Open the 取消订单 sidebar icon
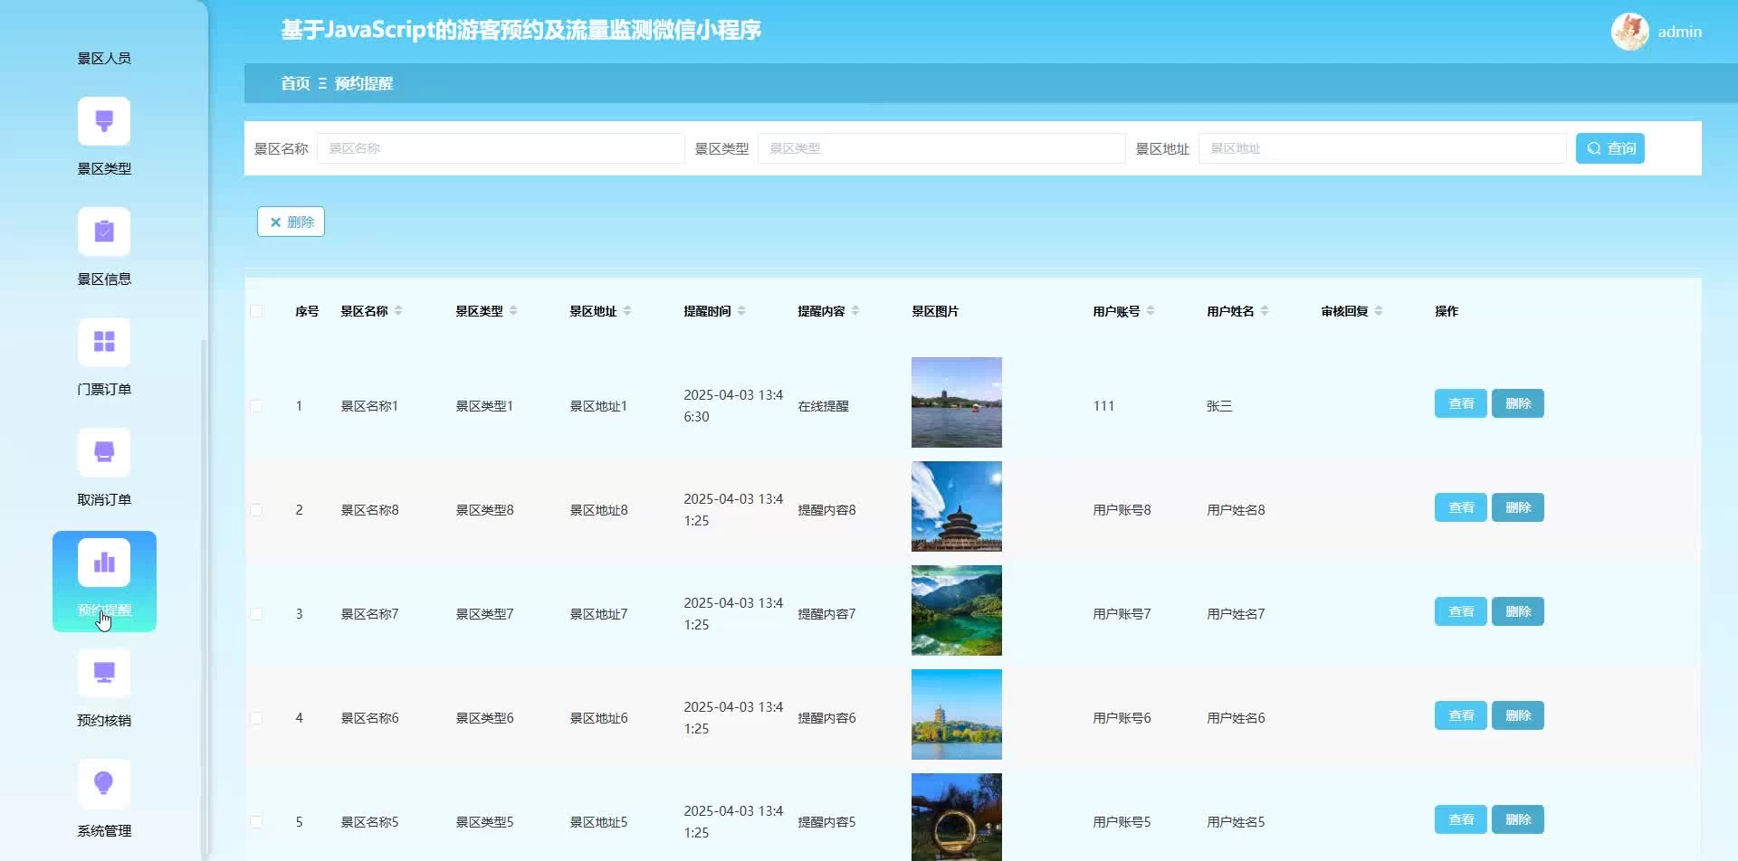 104,452
